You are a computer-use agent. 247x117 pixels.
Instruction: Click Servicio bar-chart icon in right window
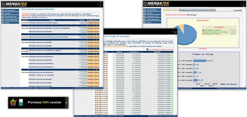coord(145,13)
